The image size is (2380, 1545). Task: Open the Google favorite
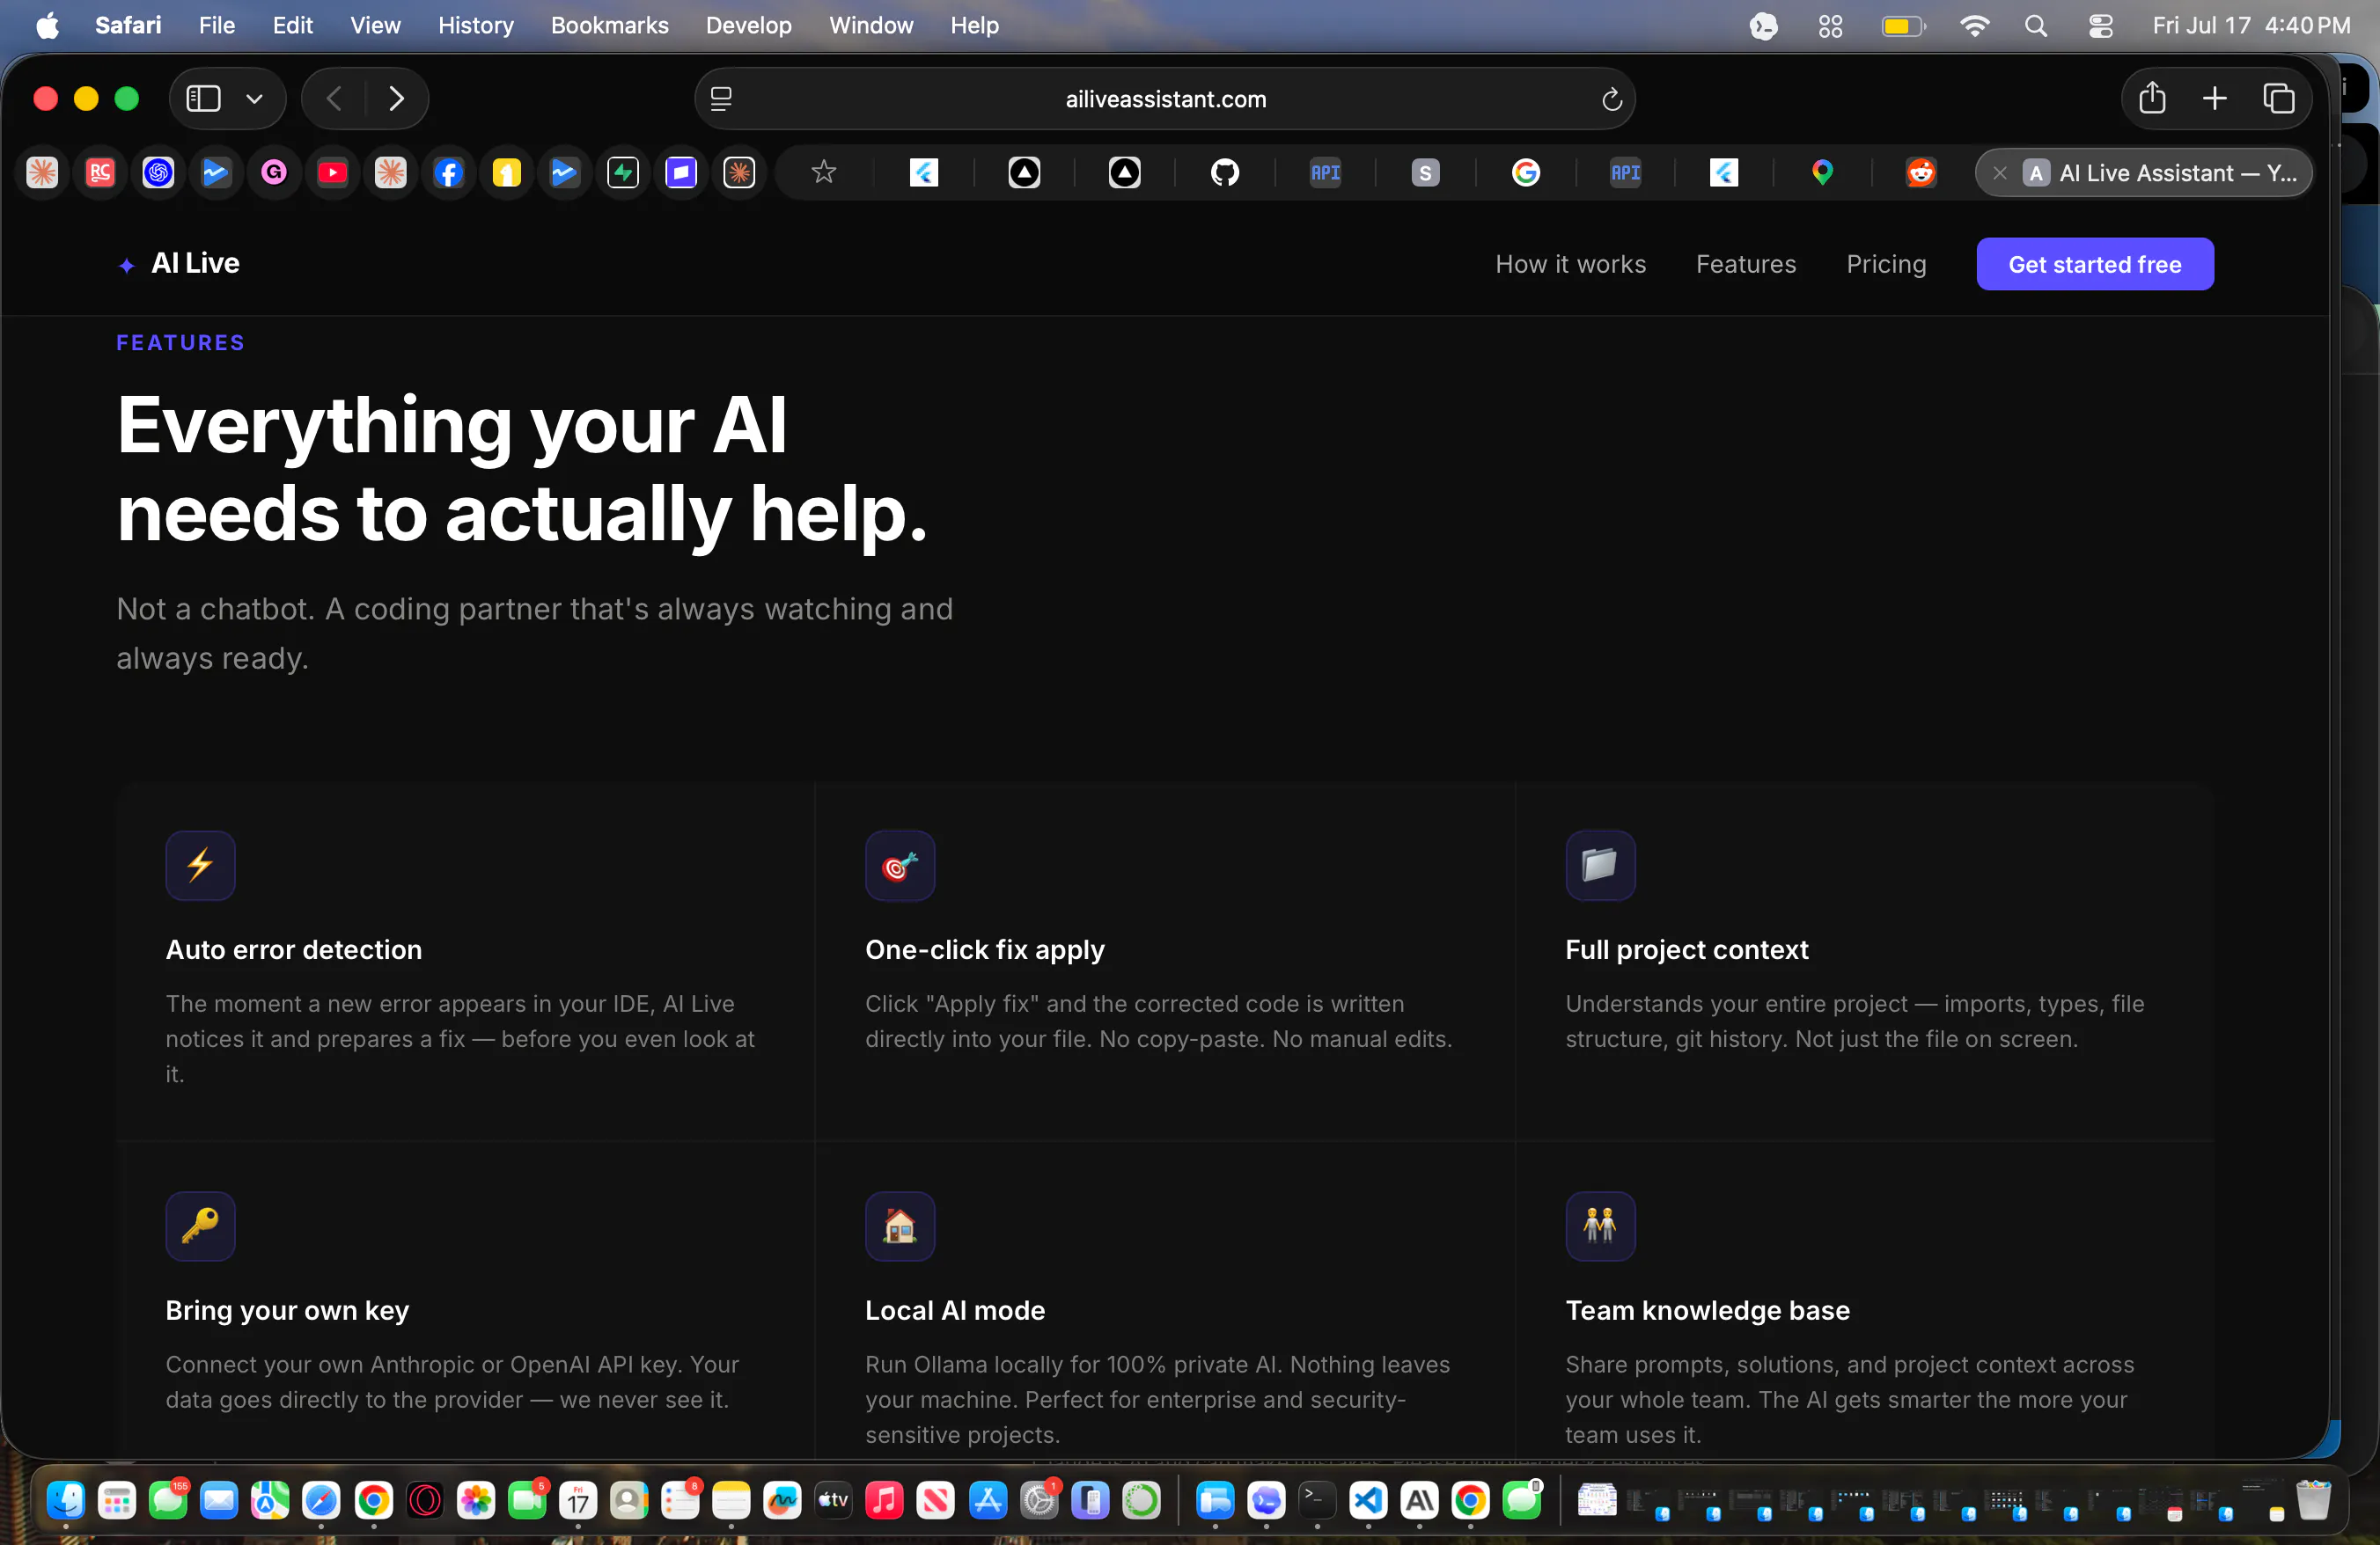click(x=1526, y=172)
